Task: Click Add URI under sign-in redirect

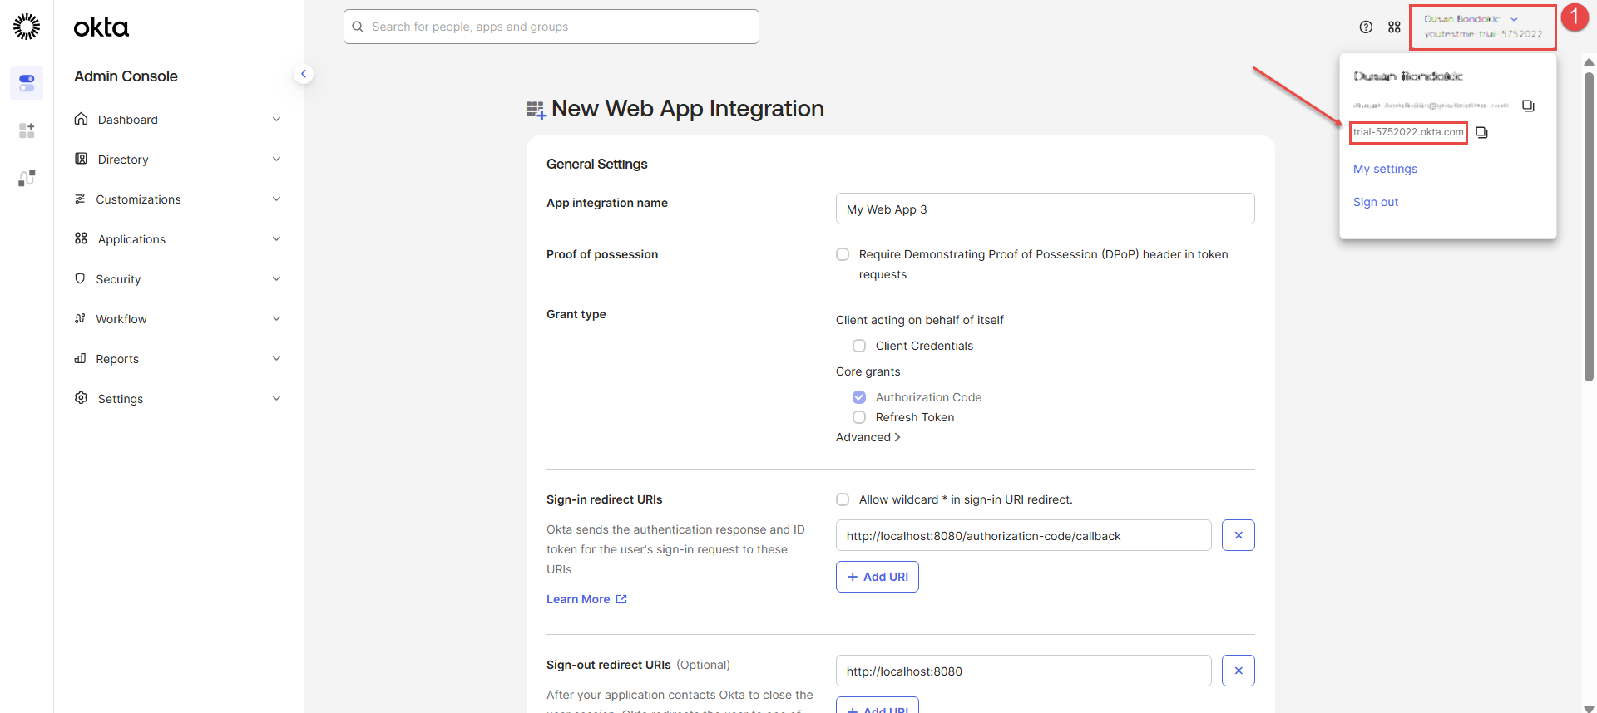Action: coord(877,577)
